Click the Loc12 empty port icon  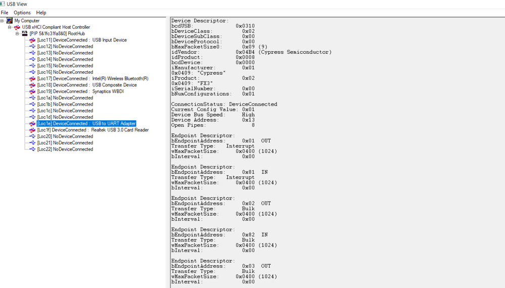[32, 46]
